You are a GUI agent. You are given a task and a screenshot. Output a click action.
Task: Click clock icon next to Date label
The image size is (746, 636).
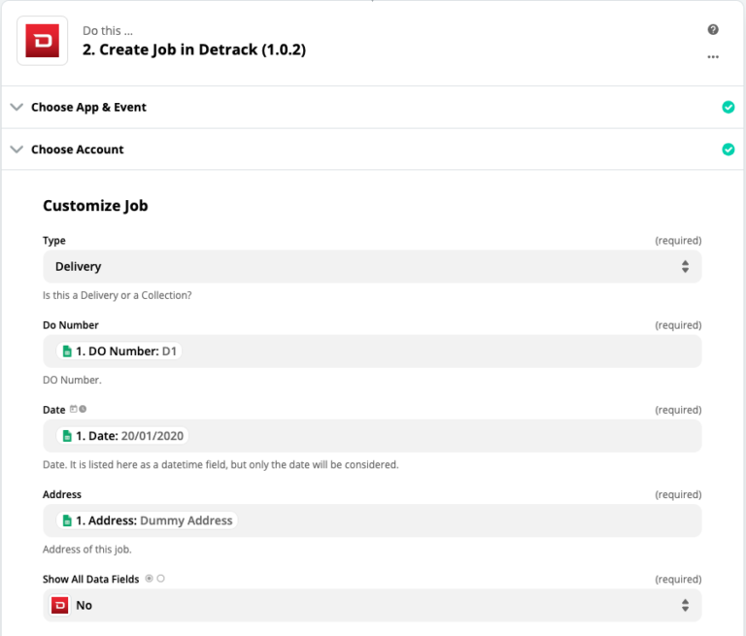83,409
